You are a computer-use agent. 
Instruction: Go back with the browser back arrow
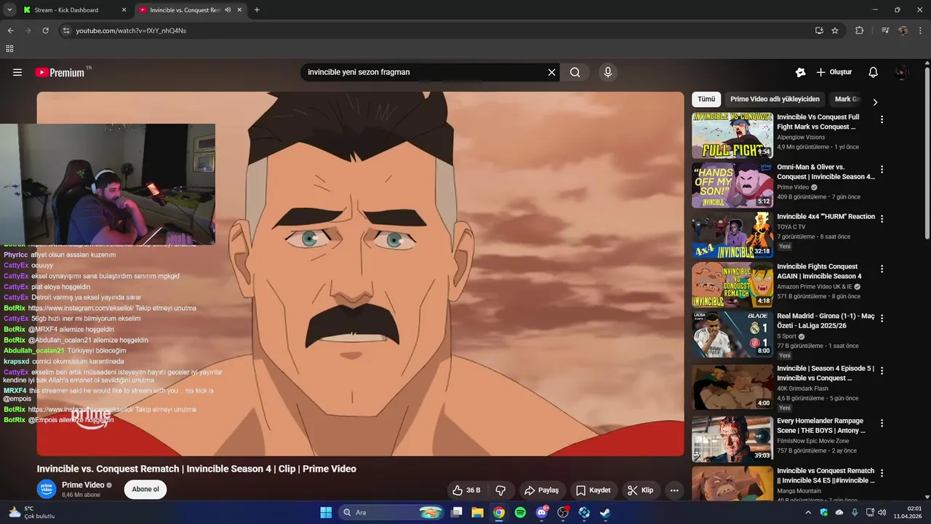tap(10, 31)
